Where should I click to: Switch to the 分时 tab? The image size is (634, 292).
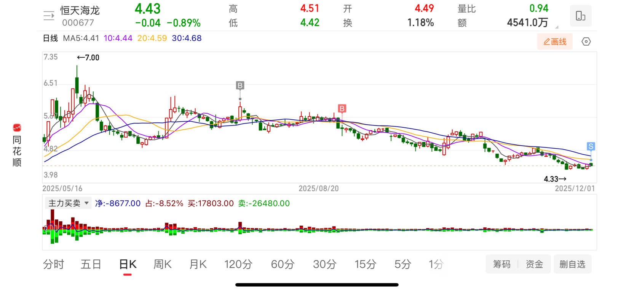54,264
